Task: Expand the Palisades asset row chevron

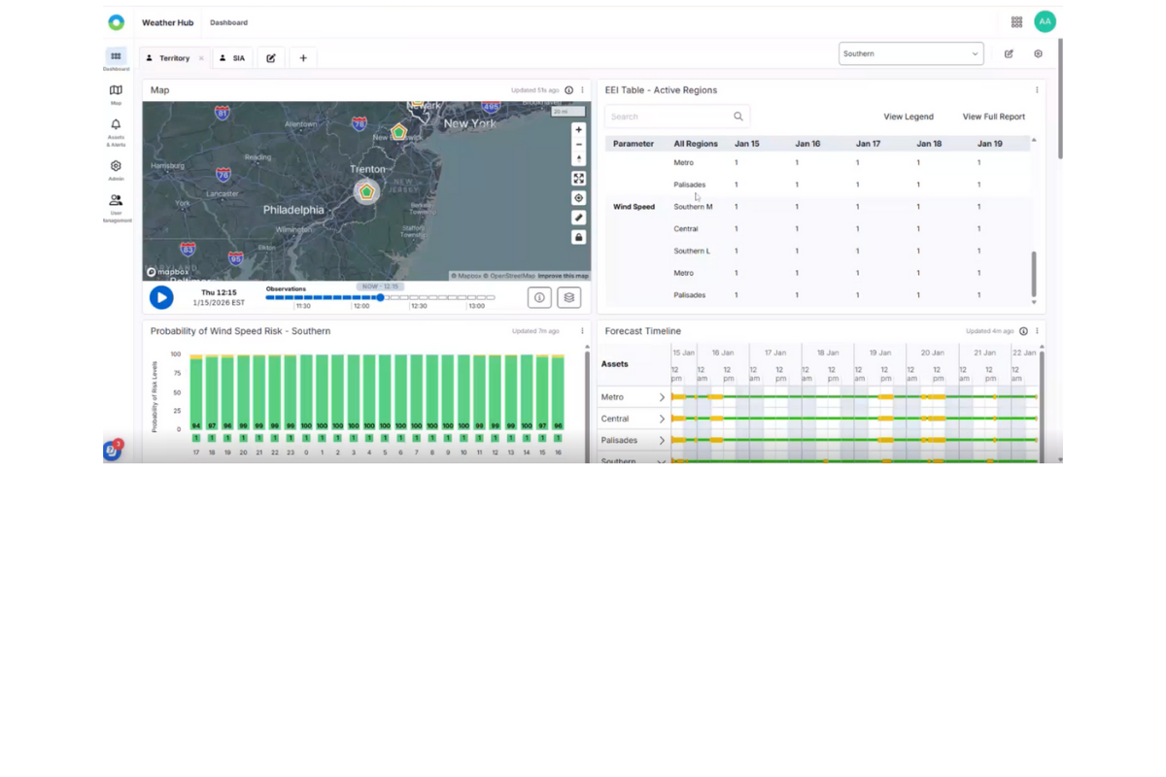Action: pos(662,441)
